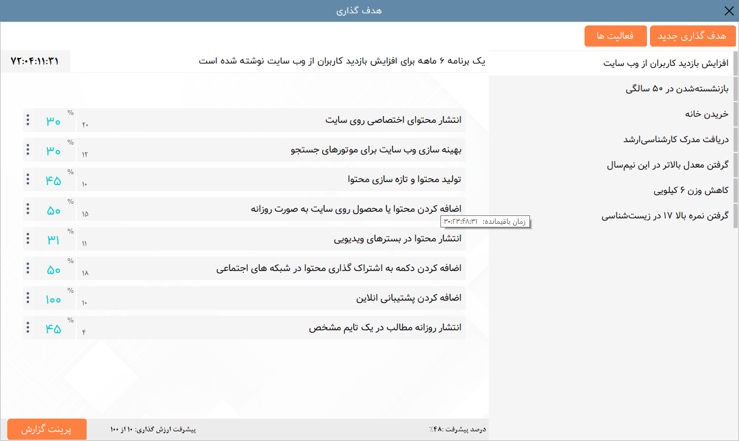The width and height of the screenshot is (739, 441).
Task: Click the 100% progress value of 'پشتیبانی انلاین'
Action: (53, 299)
